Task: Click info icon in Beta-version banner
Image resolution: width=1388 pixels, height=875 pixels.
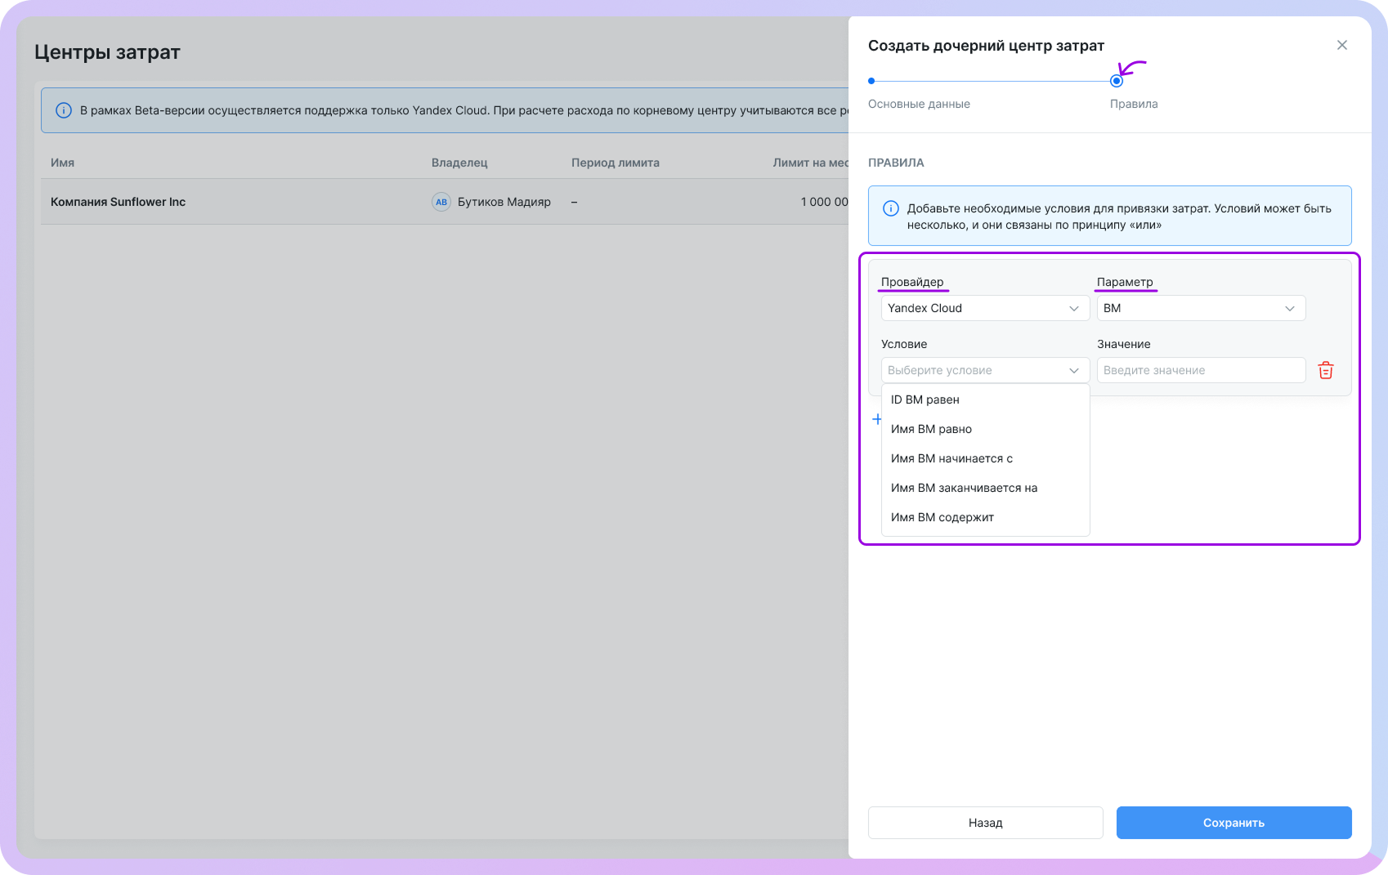Action: pos(63,110)
